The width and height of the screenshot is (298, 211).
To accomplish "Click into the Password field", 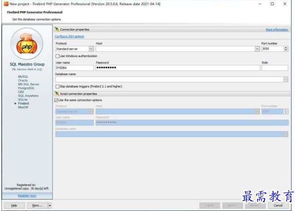I will click(x=178, y=68).
